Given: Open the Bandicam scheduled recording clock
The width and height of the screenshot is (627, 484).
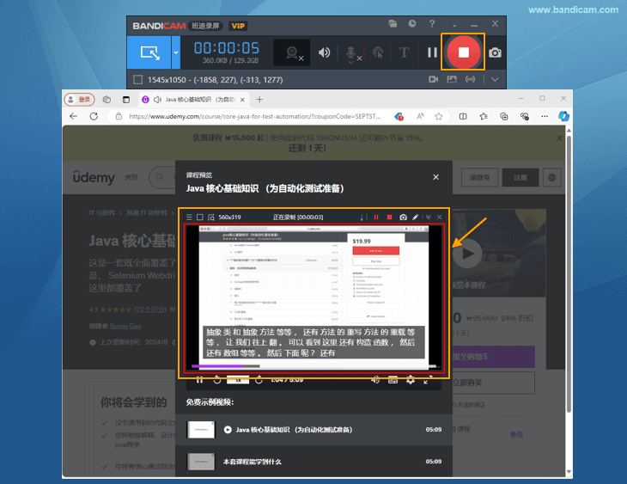Looking at the screenshot, I should pyautogui.click(x=412, y=24).
